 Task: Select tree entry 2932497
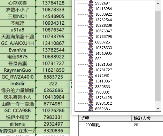click(102, 3)
